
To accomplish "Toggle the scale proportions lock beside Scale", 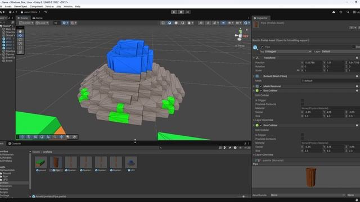I will pos(298,71).
